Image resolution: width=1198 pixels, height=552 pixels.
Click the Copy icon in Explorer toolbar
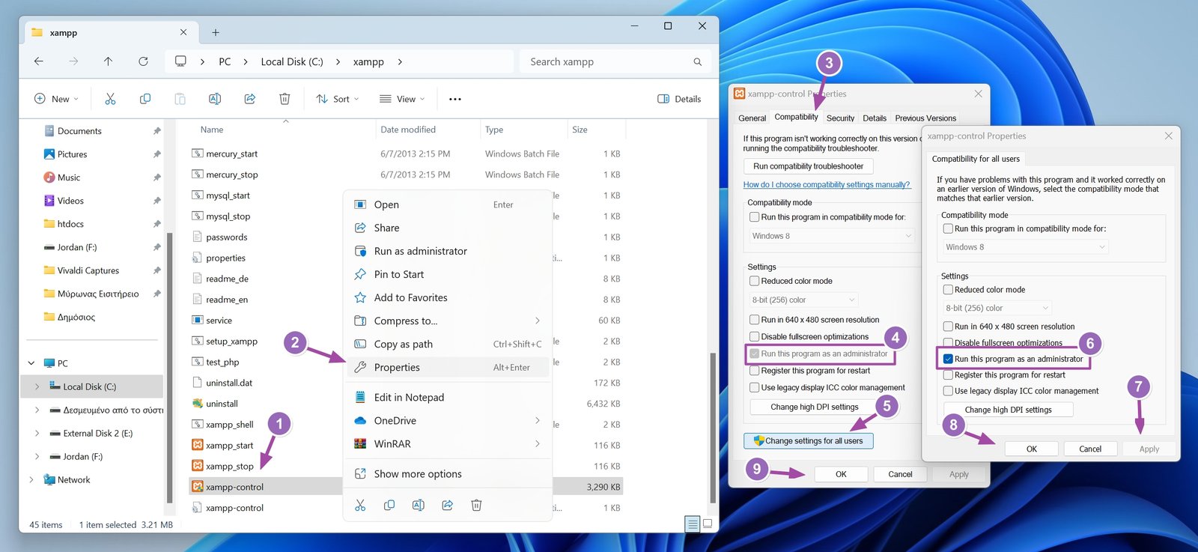click(145, 99)
